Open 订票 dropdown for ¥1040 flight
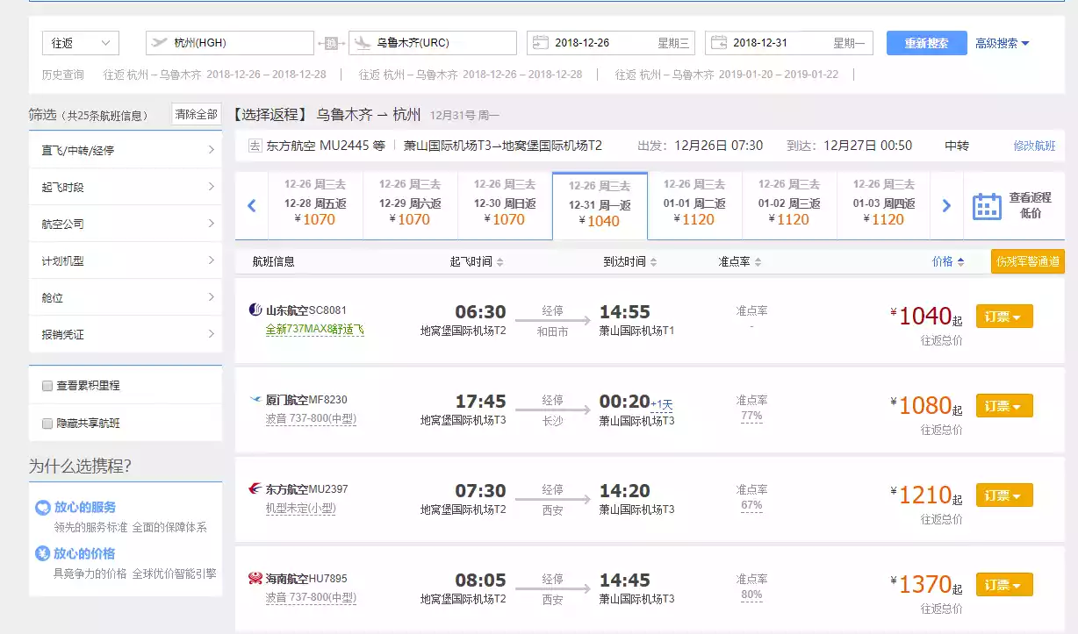This screenshot has height=634, width=1078. [x=1003, y=317]
